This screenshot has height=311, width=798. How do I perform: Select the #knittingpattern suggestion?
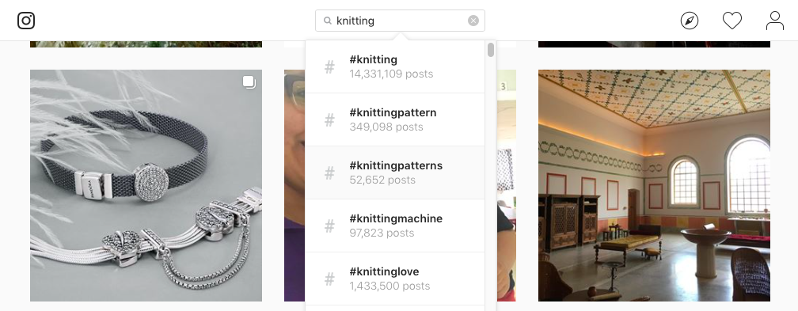click(x=394, y=119)
